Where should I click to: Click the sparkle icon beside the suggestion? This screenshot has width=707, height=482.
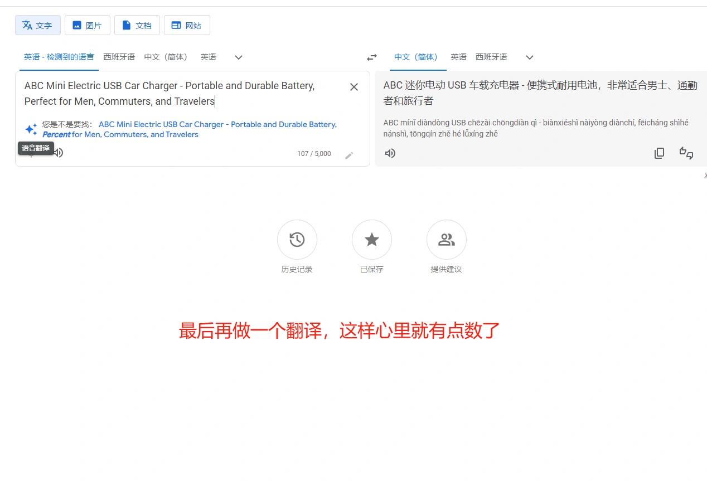pos(31,129)
